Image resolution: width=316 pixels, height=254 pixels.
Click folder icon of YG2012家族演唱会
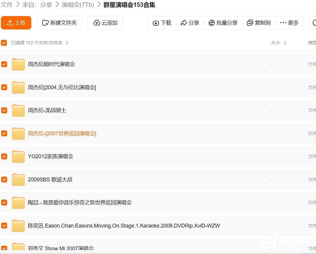[x=18, y=156]
